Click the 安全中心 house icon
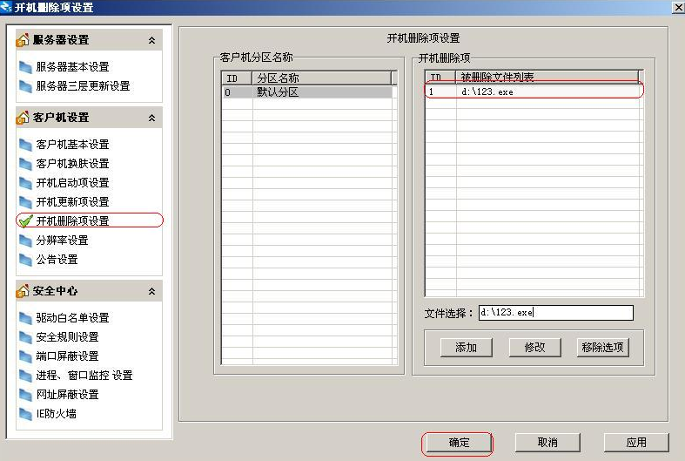 click(x=23, y=290)
